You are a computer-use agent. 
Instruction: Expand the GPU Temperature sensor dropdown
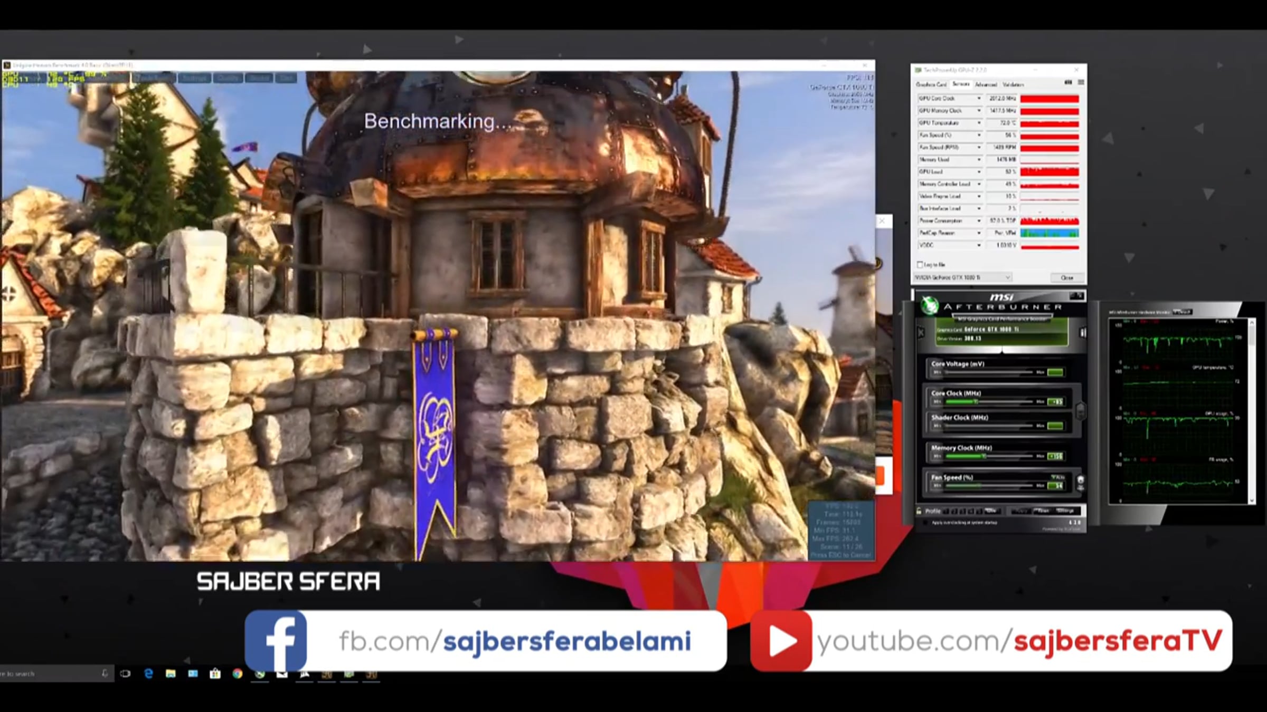(x=979, y=123)
